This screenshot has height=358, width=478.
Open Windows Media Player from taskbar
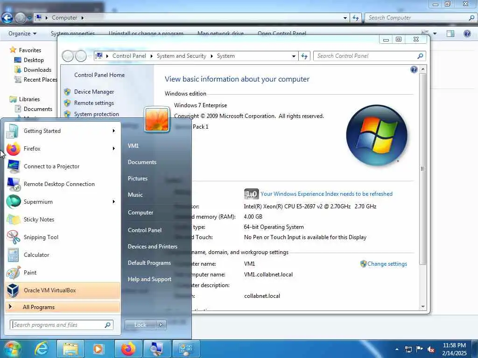[98, 349]
